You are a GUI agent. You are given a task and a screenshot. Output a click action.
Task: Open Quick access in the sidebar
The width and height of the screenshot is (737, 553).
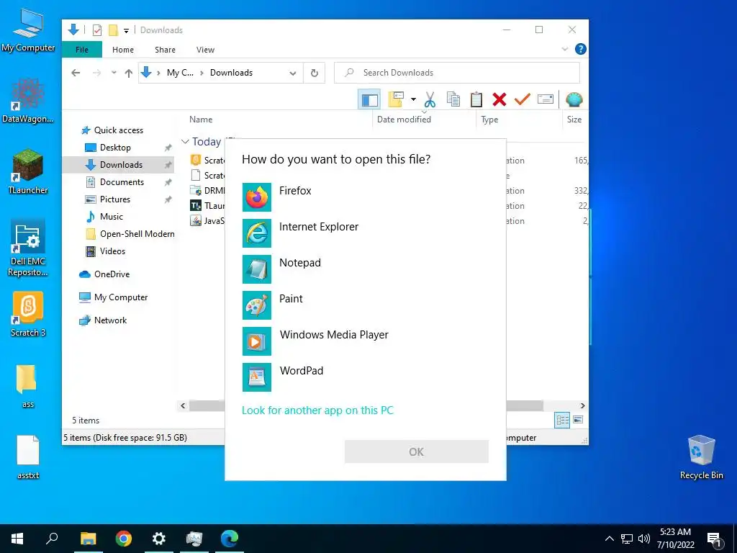pyautogui.click(x=119, y=130)
